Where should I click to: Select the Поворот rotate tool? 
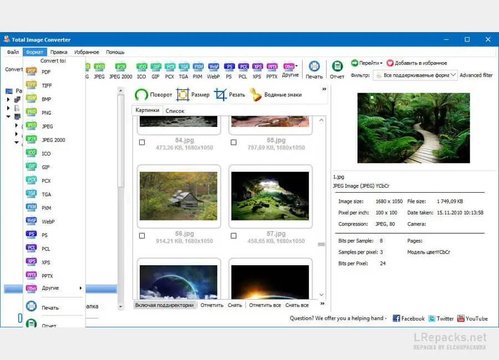pos(154,95)
